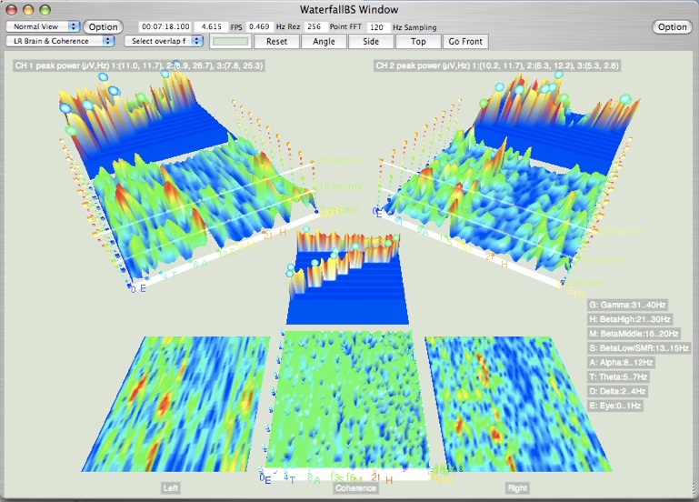The height and width of the screenshot is (502, 699).
Task: Switch to the Angle view
Action: [x=324, y=42]
